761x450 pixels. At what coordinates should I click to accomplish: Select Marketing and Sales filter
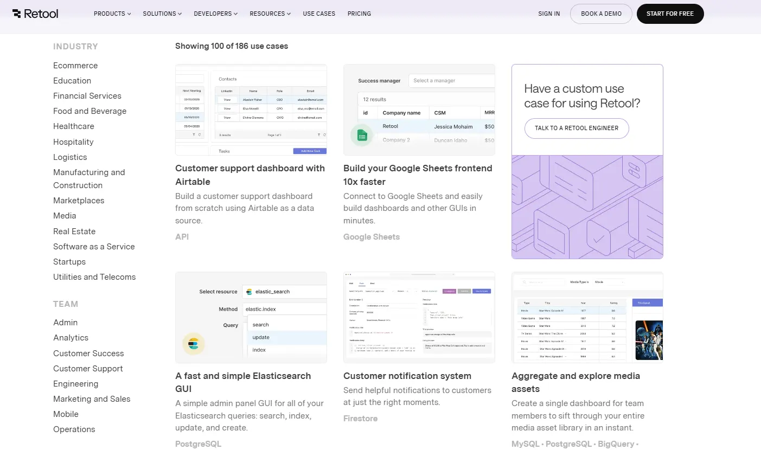pyautogui.click(x=92, y=399)
